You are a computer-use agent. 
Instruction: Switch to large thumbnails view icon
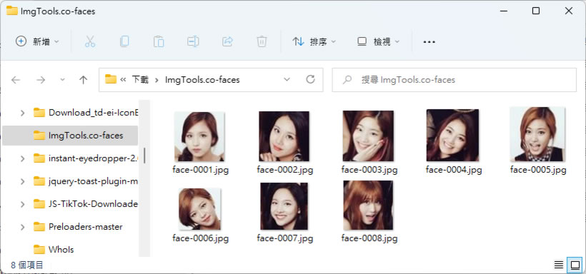(575, 265)
